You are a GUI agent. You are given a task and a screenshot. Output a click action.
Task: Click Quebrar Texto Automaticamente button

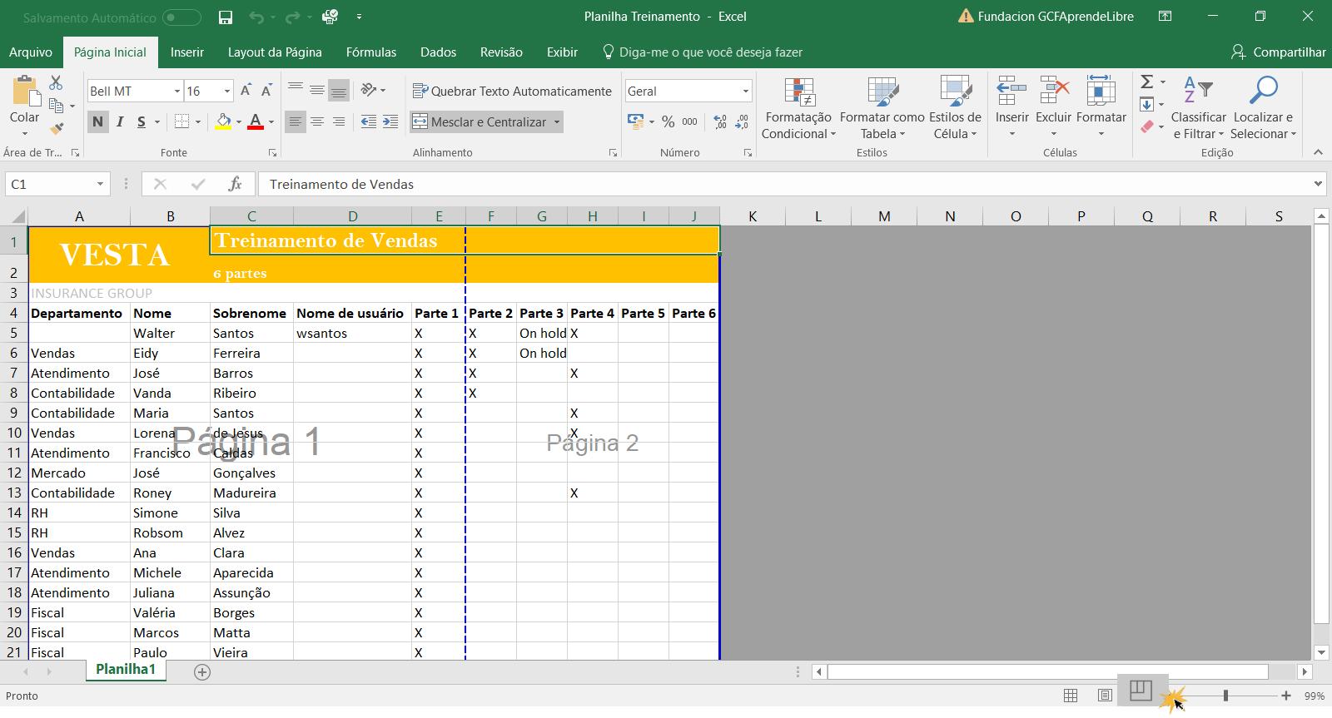pos(513,91)
